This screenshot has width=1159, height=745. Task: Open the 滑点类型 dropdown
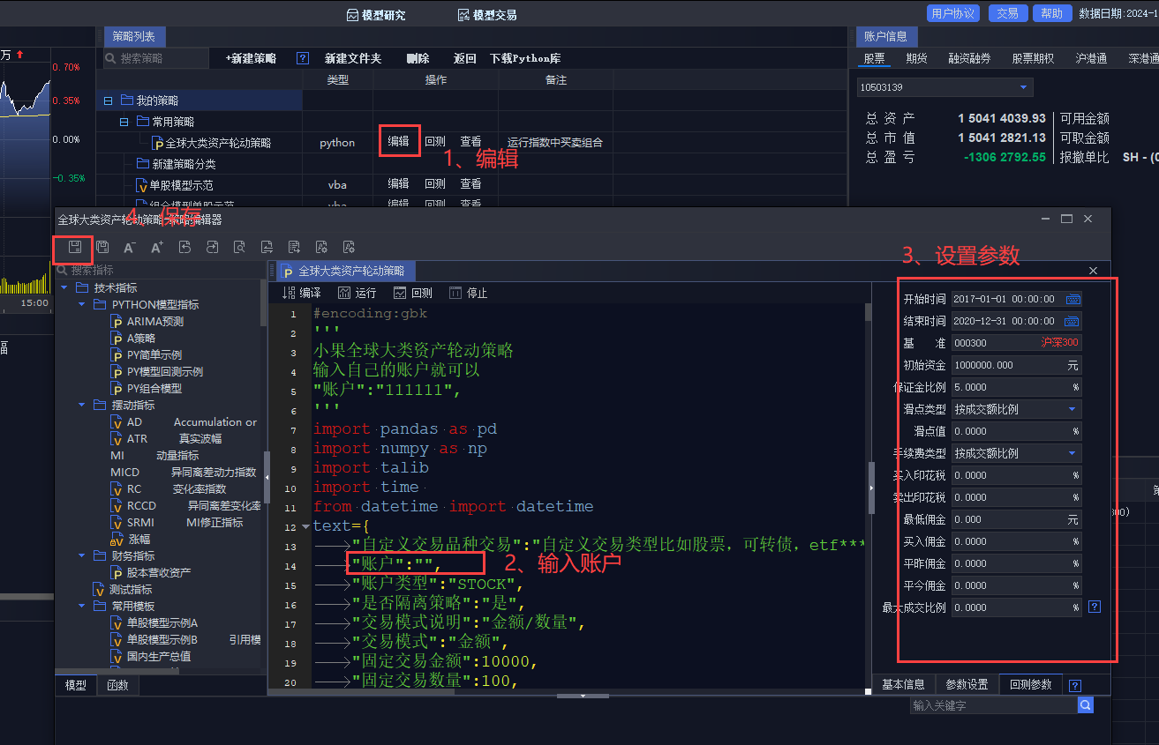pyautogui.click(x=1072, y=409)
